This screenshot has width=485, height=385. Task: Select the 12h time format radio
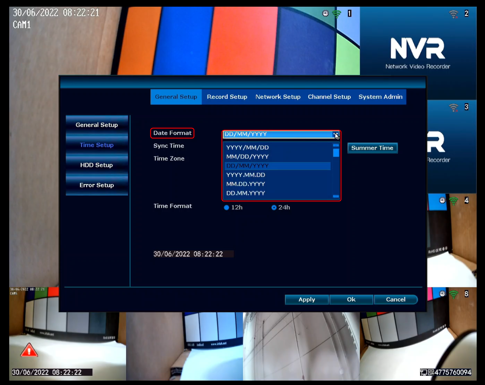click(226, 207)
